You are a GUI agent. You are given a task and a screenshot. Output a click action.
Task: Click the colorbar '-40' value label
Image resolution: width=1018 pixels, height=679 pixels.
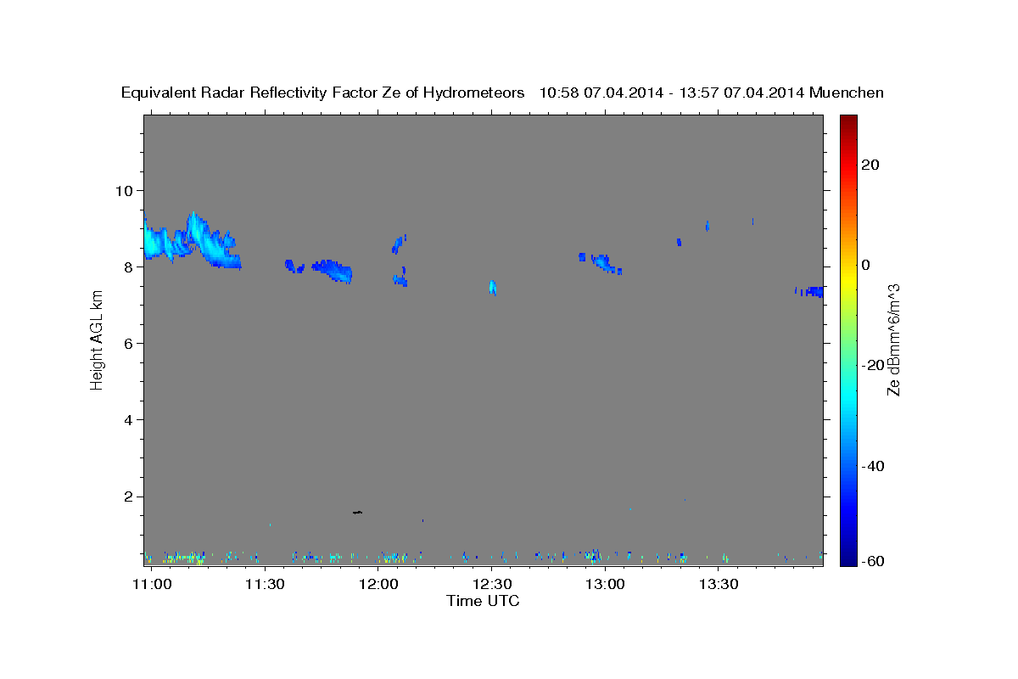[x=874, y=466]
